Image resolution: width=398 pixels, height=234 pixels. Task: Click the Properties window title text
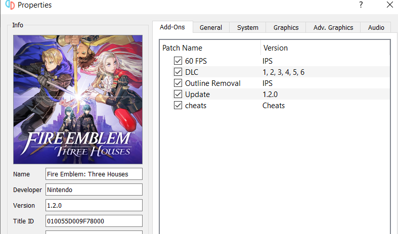click(34, 5)
